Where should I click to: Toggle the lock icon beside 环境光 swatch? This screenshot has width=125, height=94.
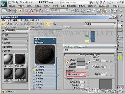pos(89,62)
